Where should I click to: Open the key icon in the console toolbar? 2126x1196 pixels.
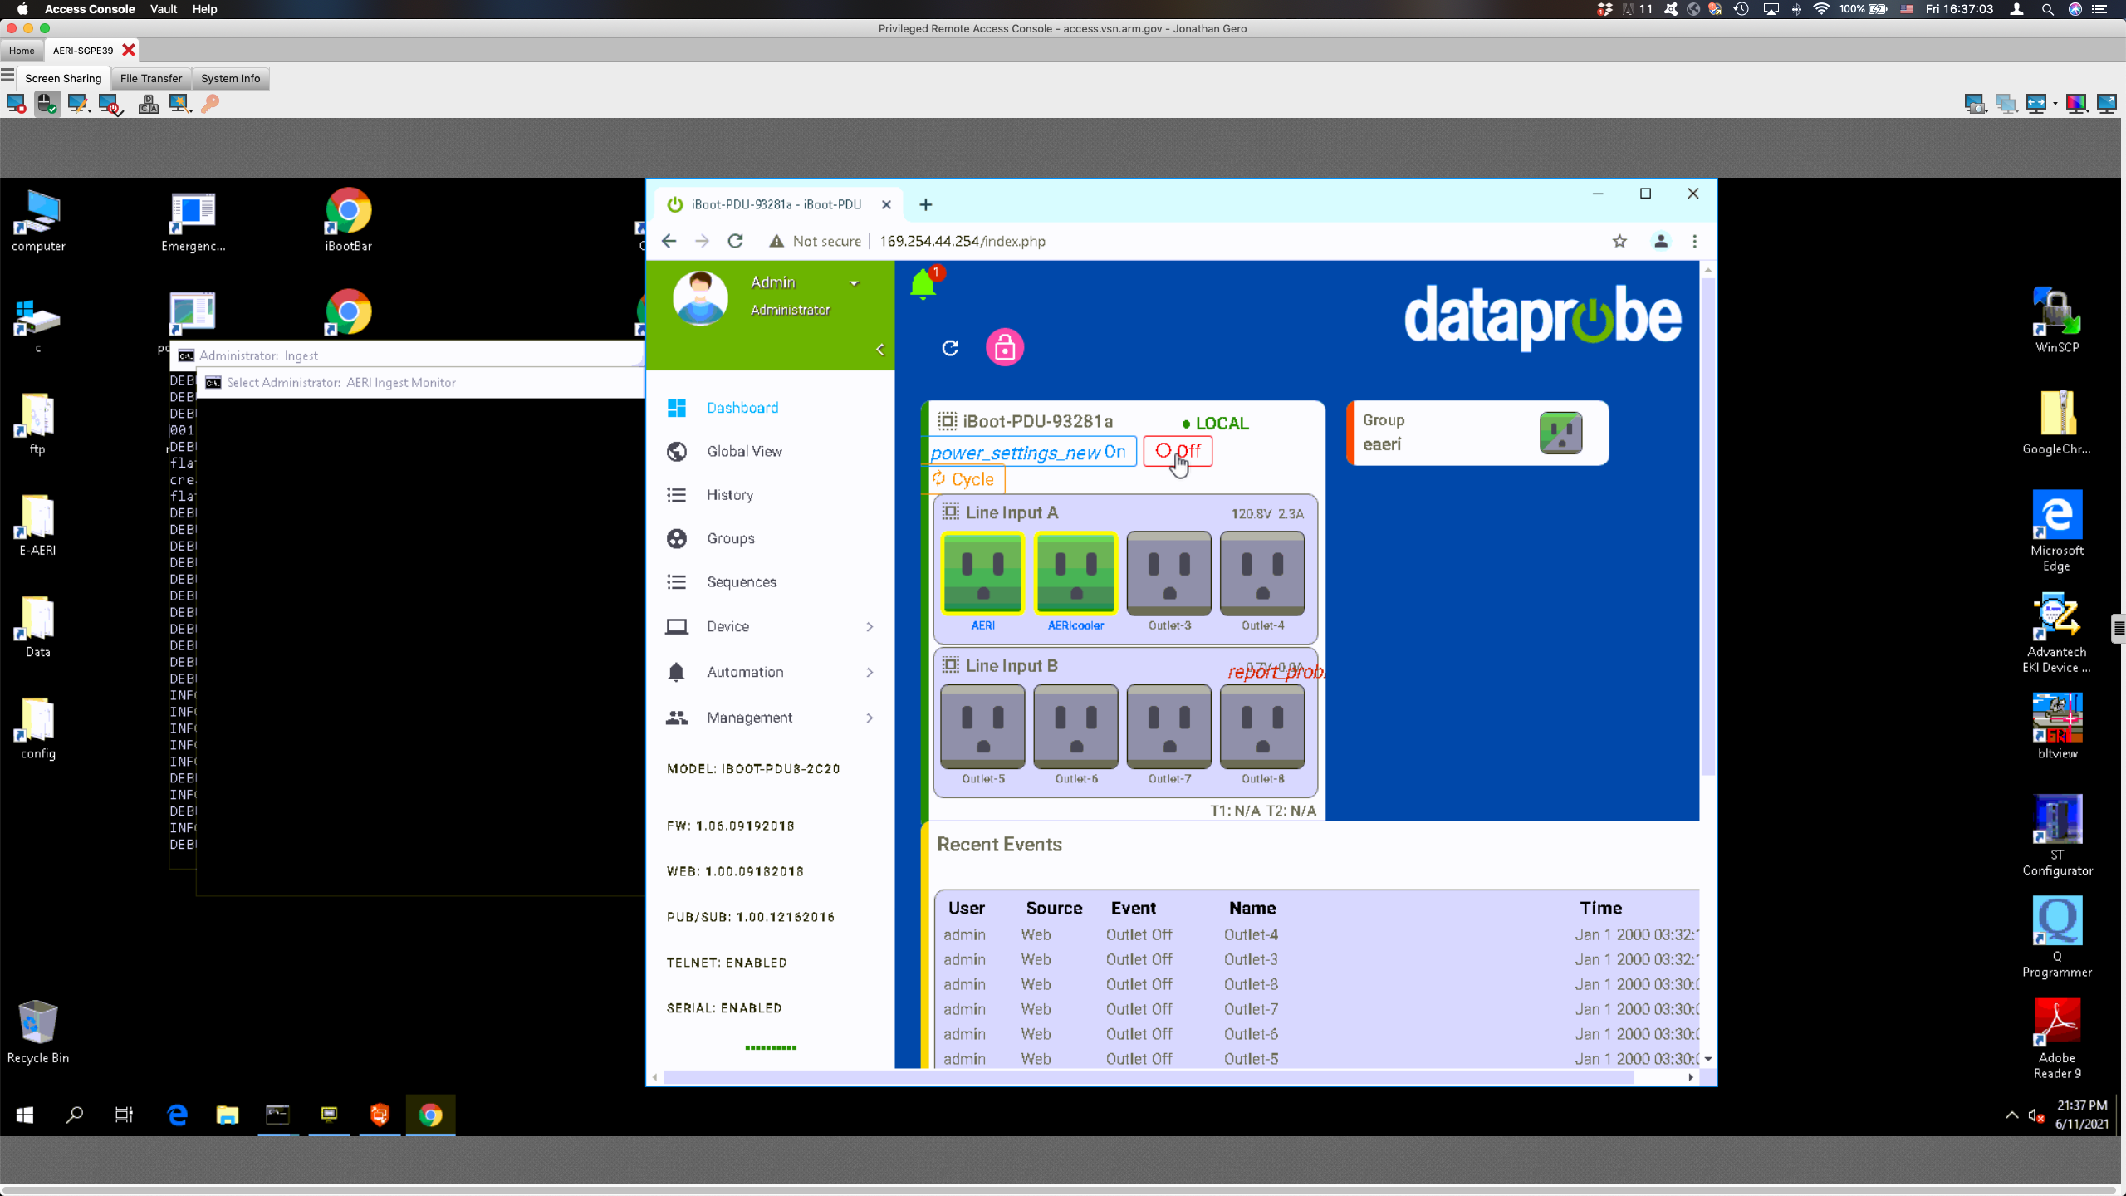pos(210,103)
